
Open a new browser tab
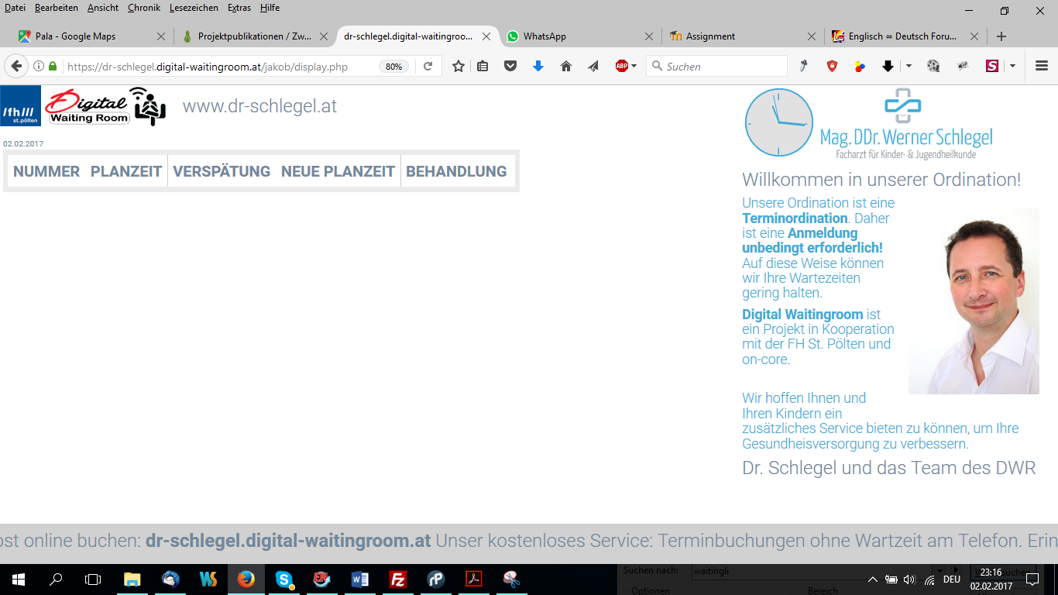tap(1001, 36)
